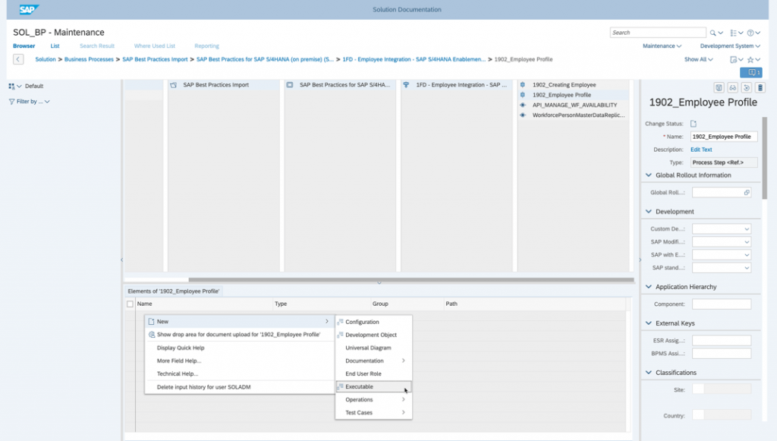Select Display Quick Help context entry
Screen dimensions: 777x441
click(x=240, y=348)
